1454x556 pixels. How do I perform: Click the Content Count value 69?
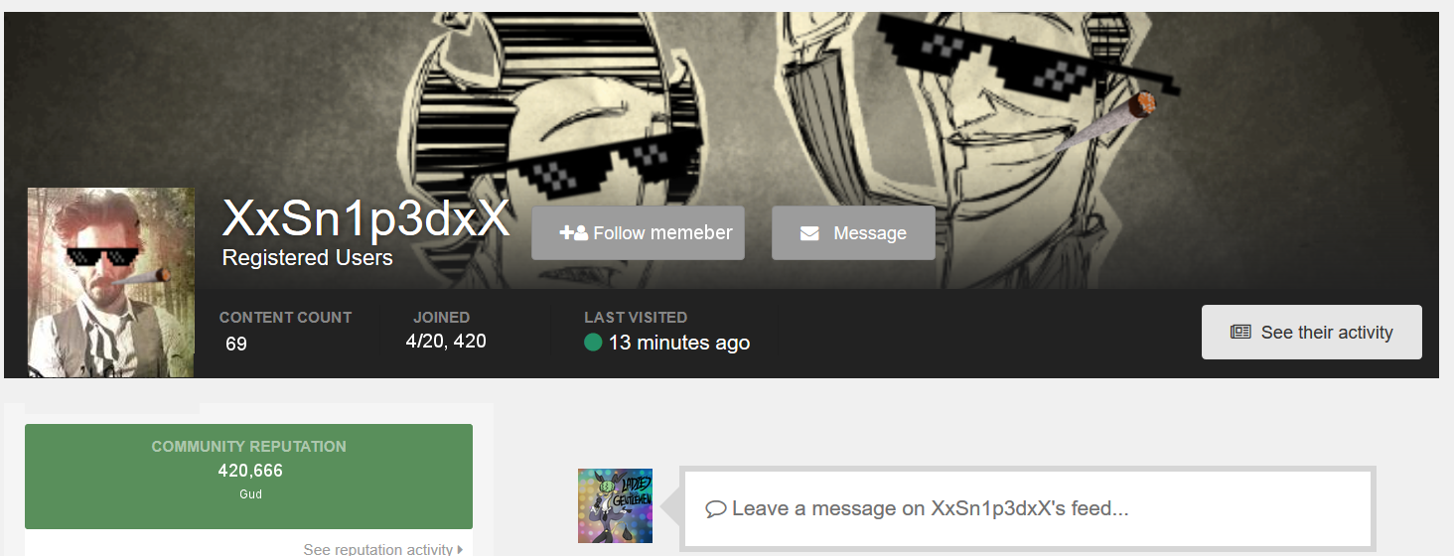(236, 344)
